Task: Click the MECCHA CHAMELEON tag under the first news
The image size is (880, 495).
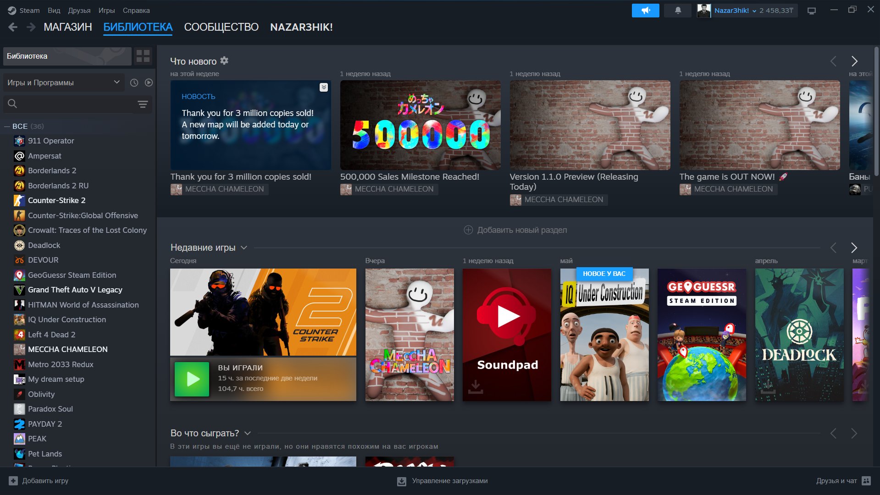Action: (x=219, y=189)
